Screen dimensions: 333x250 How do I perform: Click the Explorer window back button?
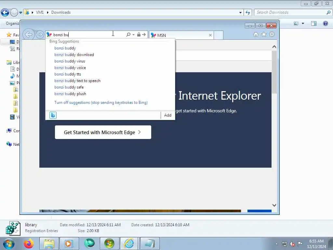pos(5,13)
